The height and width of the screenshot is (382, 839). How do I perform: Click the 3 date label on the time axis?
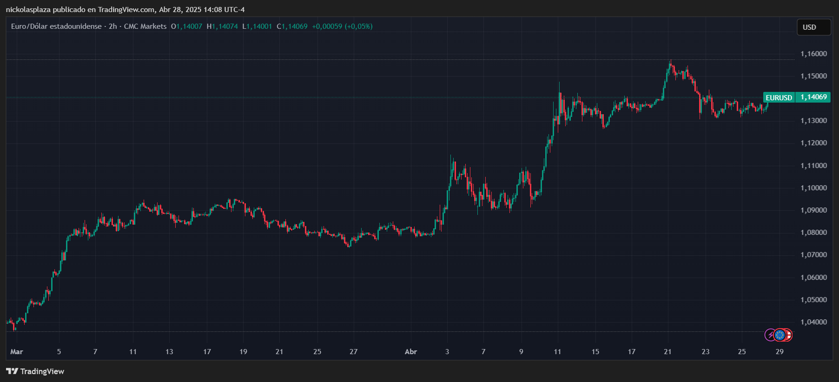click(x=447, y=352)
